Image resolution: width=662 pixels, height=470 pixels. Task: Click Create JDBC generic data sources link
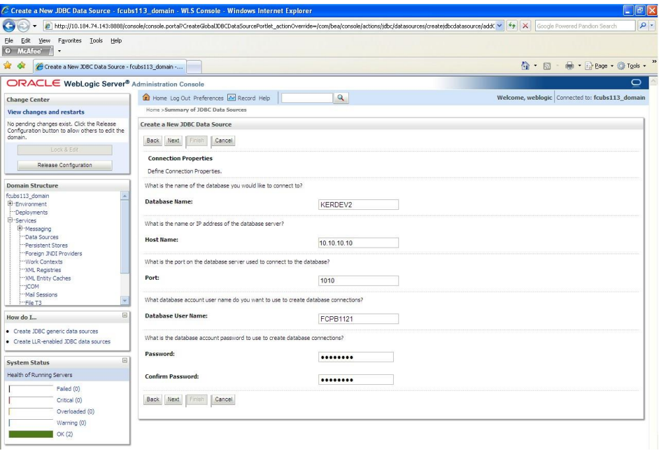55,331
